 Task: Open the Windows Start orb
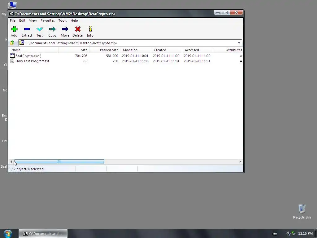[x=8, y=234]
